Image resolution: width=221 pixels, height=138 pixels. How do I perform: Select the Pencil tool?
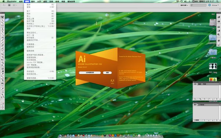[2, 43]
